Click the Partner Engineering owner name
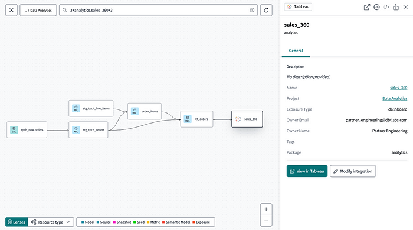Screen dimensions: 413x230 (x=389, y=131)
